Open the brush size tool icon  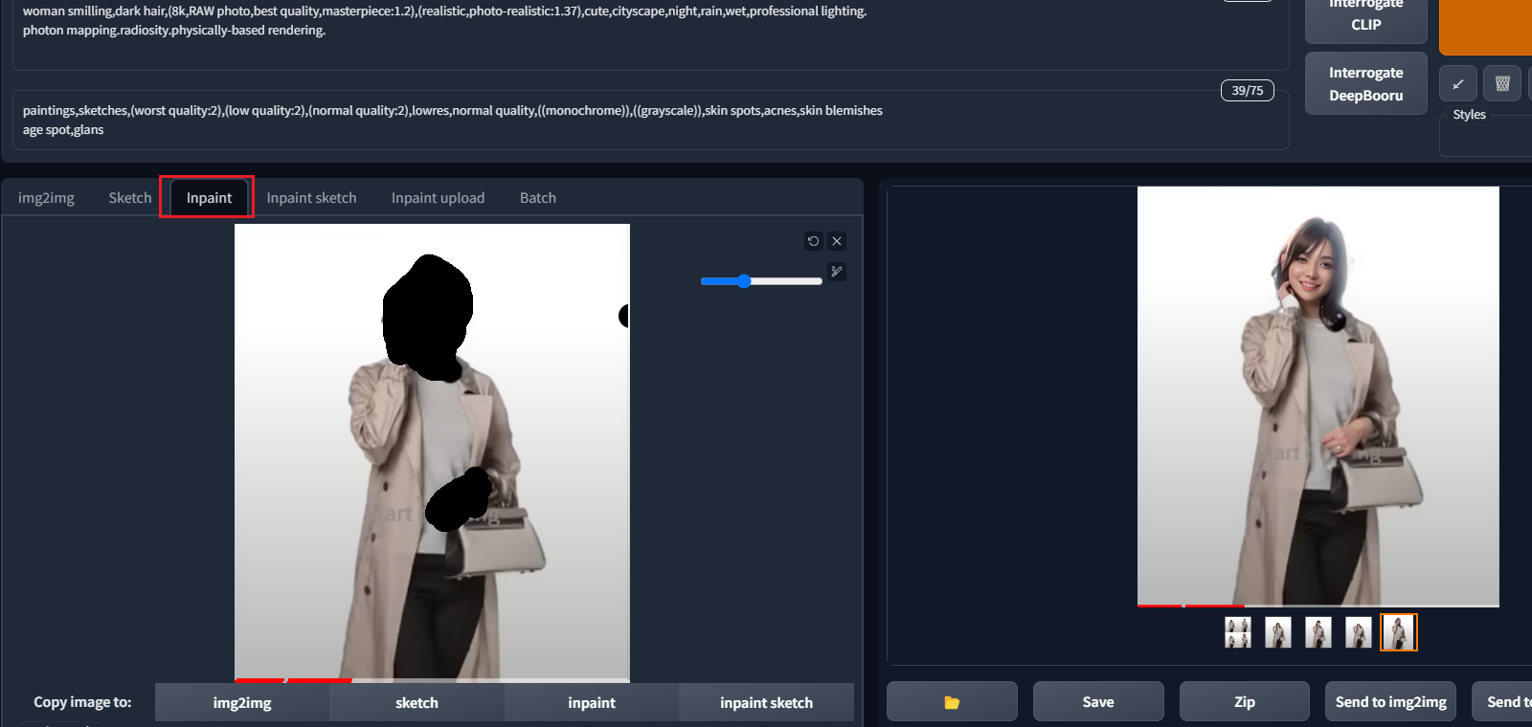(x=837, y=272)
